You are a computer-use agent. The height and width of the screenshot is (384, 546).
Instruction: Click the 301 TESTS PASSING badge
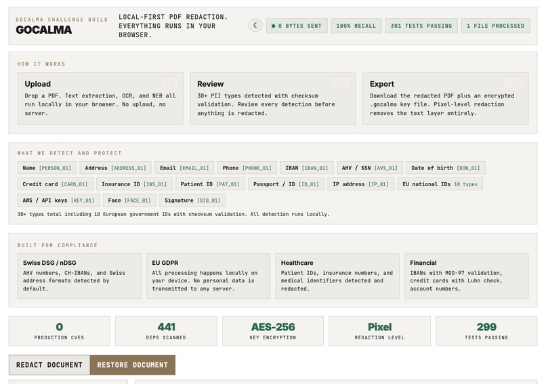(421, 26)
